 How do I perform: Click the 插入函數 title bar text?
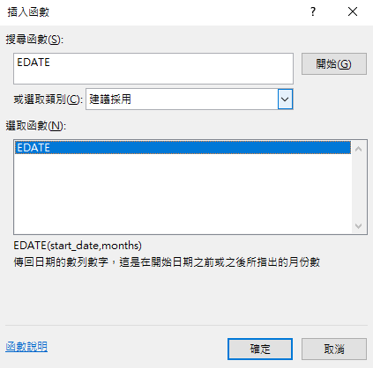point(28,12)
